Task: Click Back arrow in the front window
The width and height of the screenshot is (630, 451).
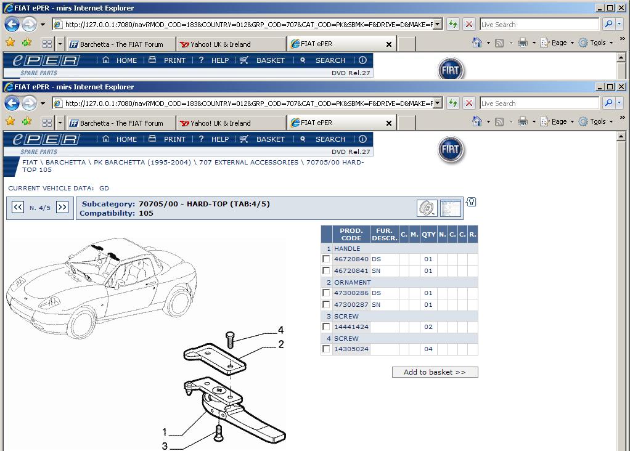Action: tap(12, 104)
